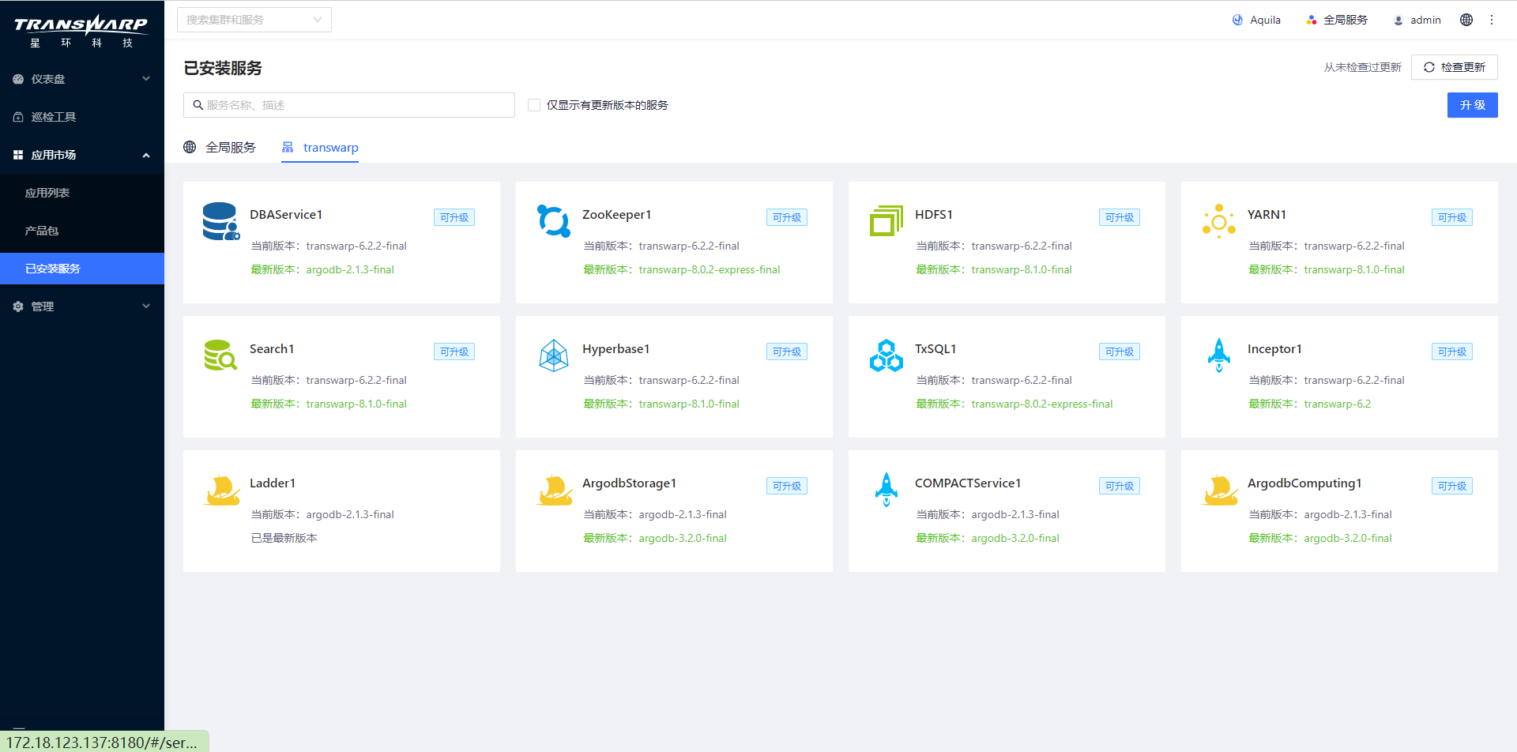Viewport: 1517px width, 752px height.
Task: Click the 已安装服务 page heading
Action: (x=223, y=68)
